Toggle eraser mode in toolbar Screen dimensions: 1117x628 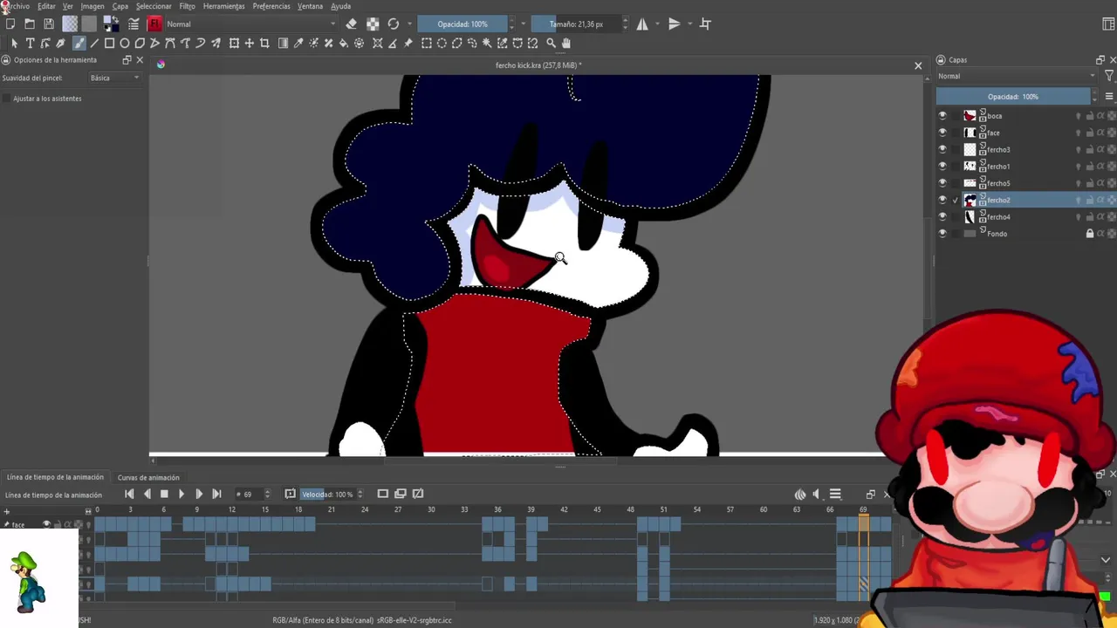pos(351,24)
